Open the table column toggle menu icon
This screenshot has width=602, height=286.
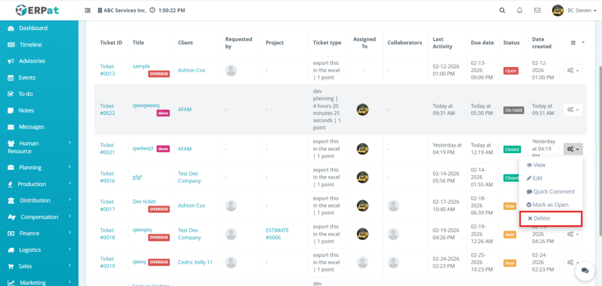click(574, 42)
